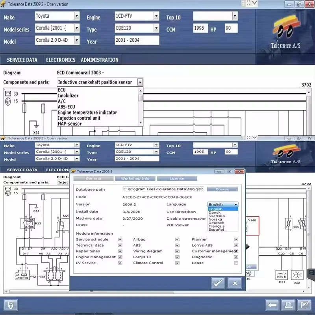The width and height of the screenshot is (315, 315).
Task: Toggle the Airbag module checkbox
Action: point(177,239)
